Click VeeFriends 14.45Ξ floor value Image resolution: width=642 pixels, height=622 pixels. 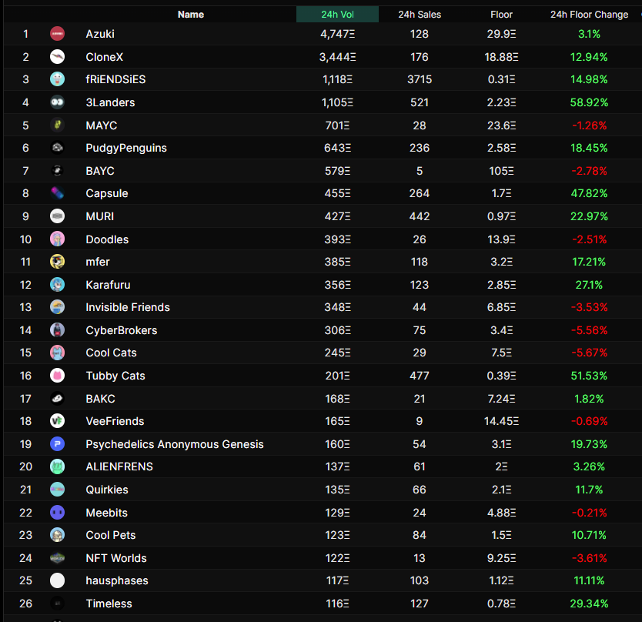click(502, 420)
